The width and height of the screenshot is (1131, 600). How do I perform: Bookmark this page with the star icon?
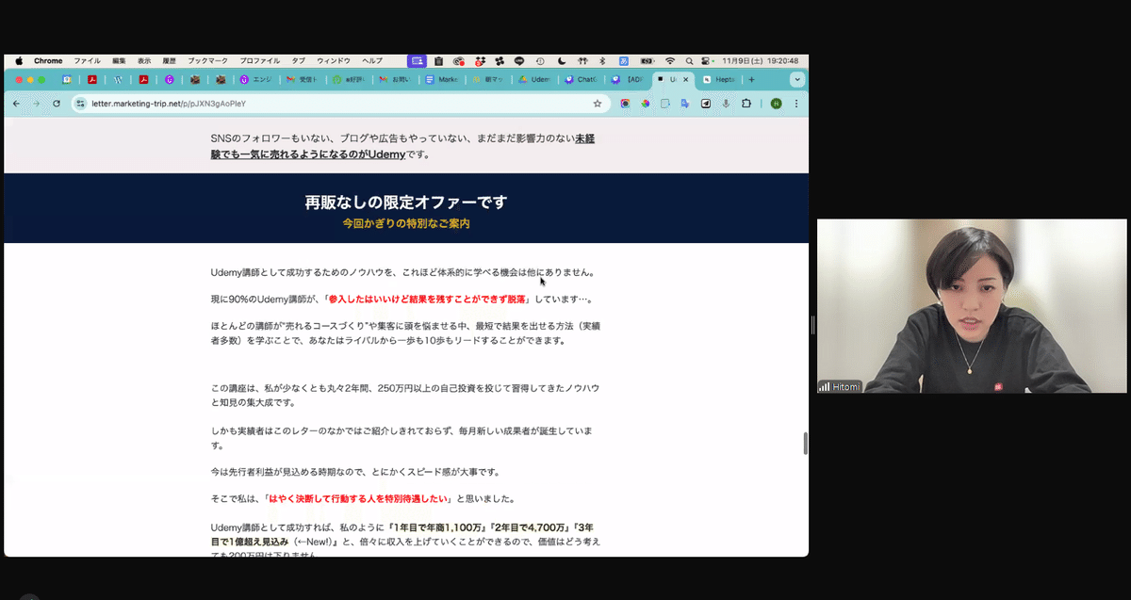[x=598, y=104]
